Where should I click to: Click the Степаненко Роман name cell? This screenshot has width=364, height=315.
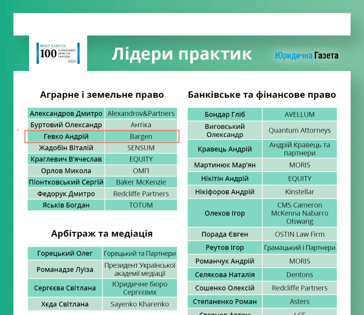coord(225,302)
